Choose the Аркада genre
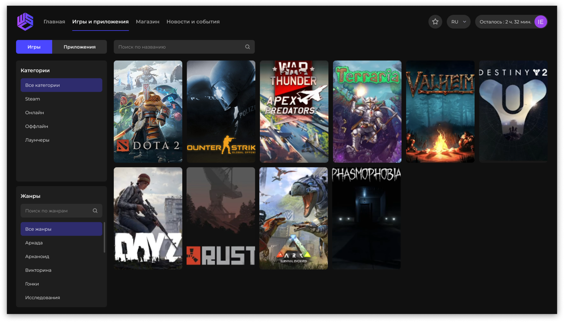The height and width of the screenshot is (322, 564). click(x=61, y=243)
